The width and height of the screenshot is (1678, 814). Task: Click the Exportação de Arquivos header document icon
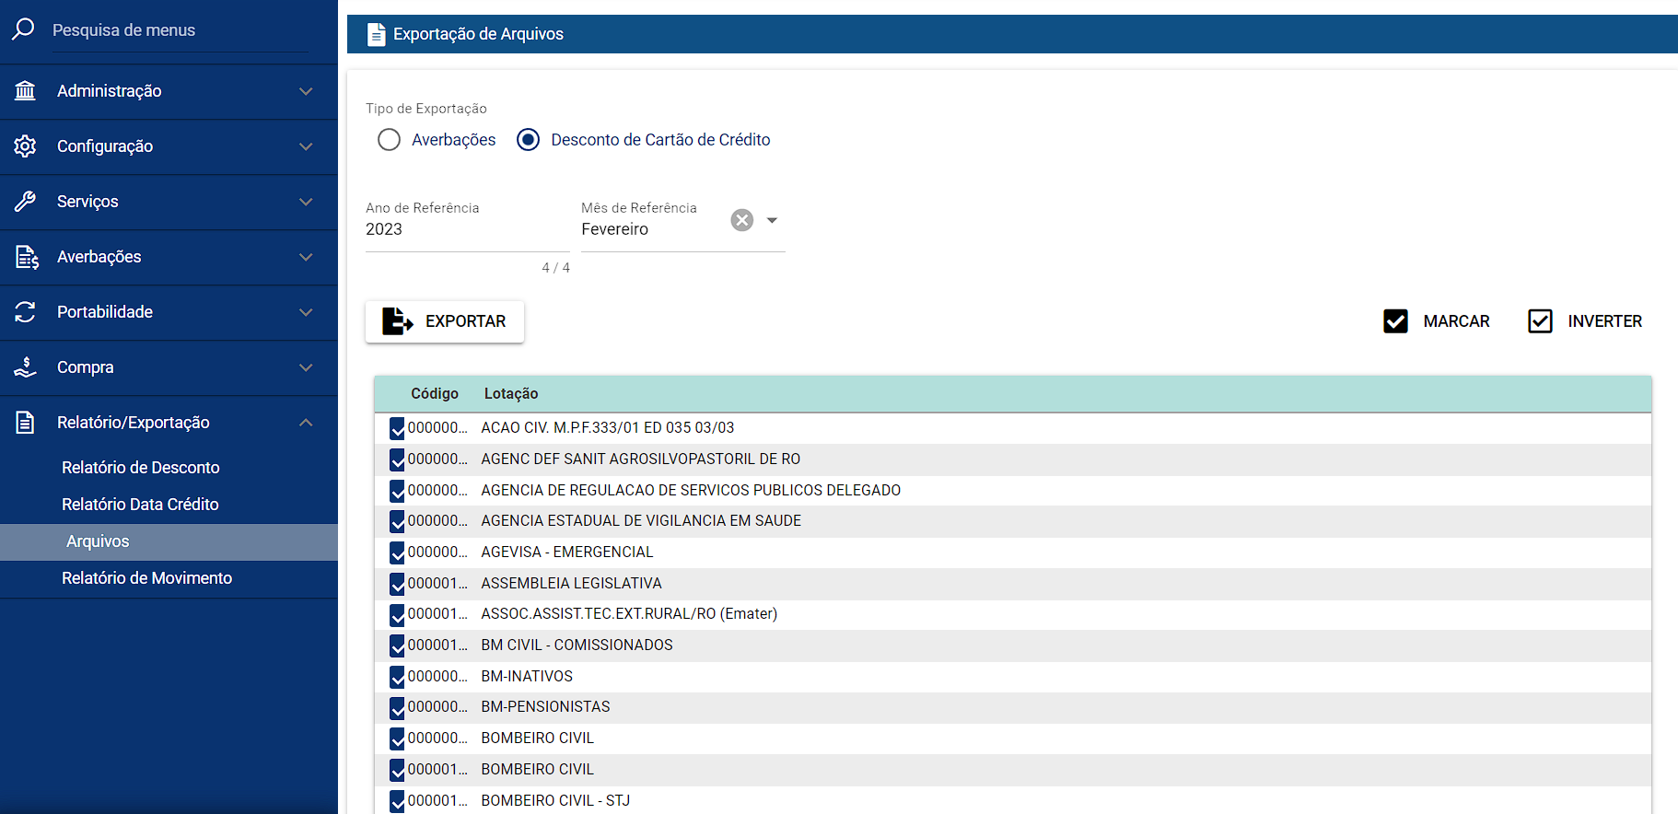[376, 34]
